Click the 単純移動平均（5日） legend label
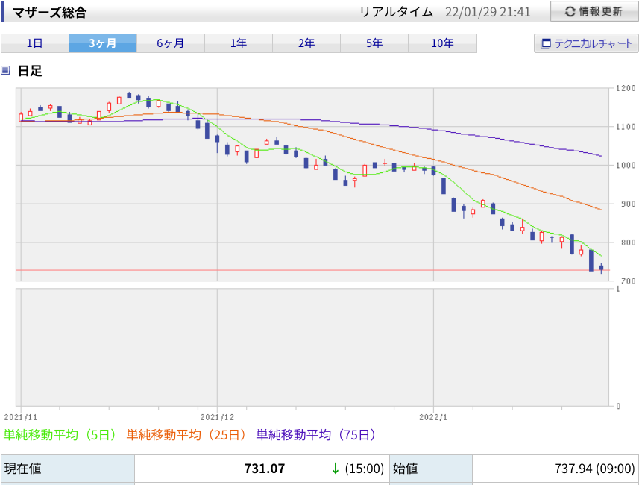 pos(60,434)
